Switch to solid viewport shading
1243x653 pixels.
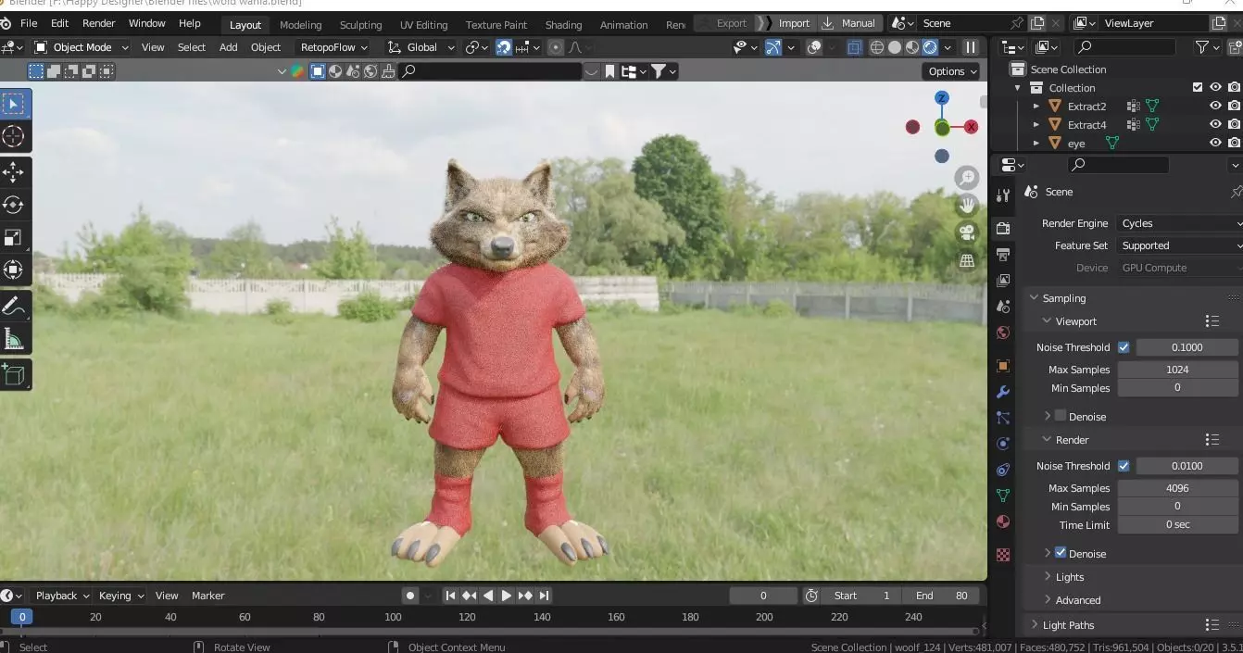coord(895,47)
